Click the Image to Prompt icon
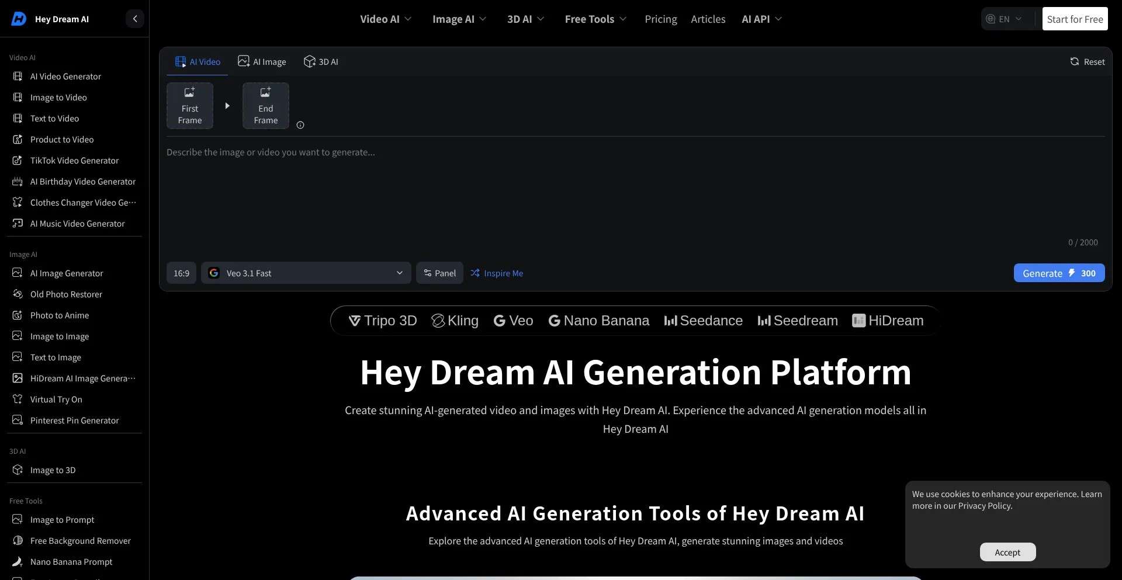1122x580 pixels. [18, 520]
